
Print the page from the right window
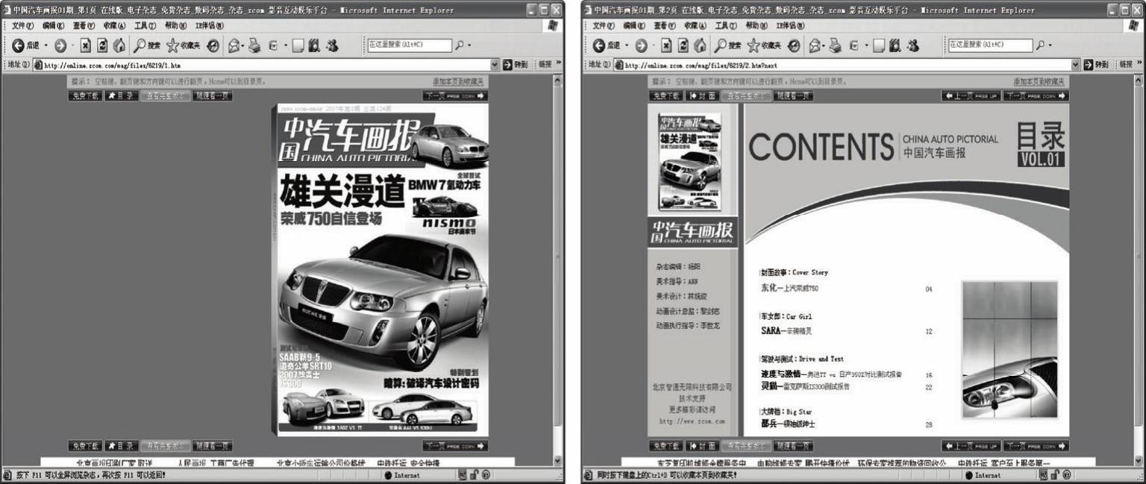836,45
